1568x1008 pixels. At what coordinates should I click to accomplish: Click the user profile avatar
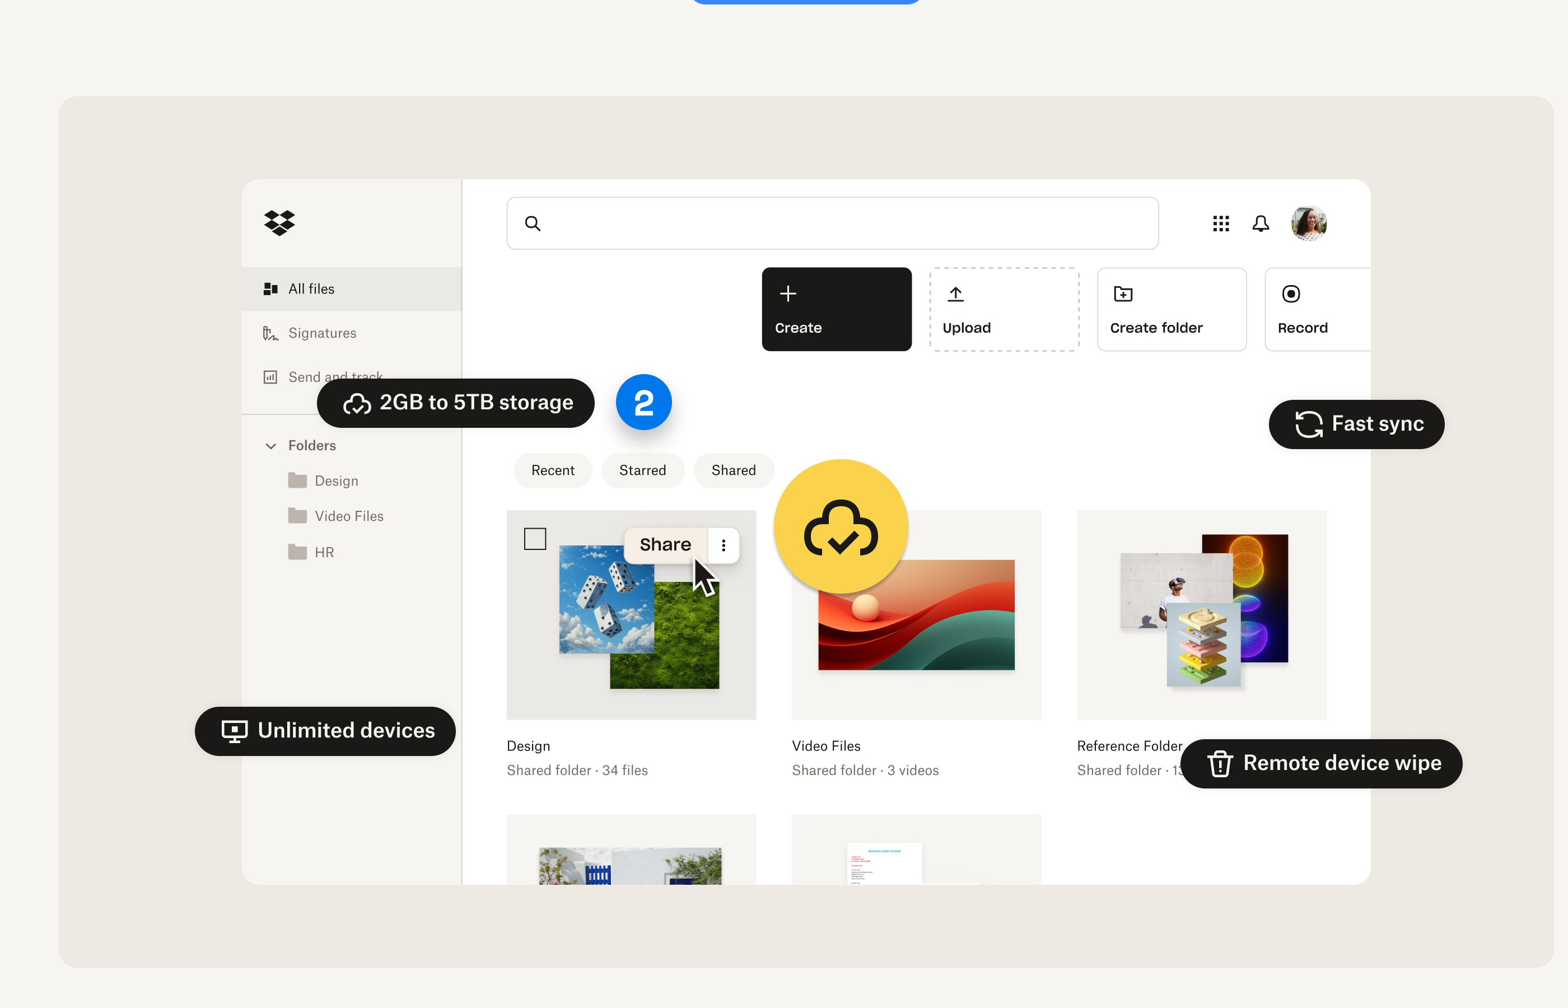(1308, 224)
